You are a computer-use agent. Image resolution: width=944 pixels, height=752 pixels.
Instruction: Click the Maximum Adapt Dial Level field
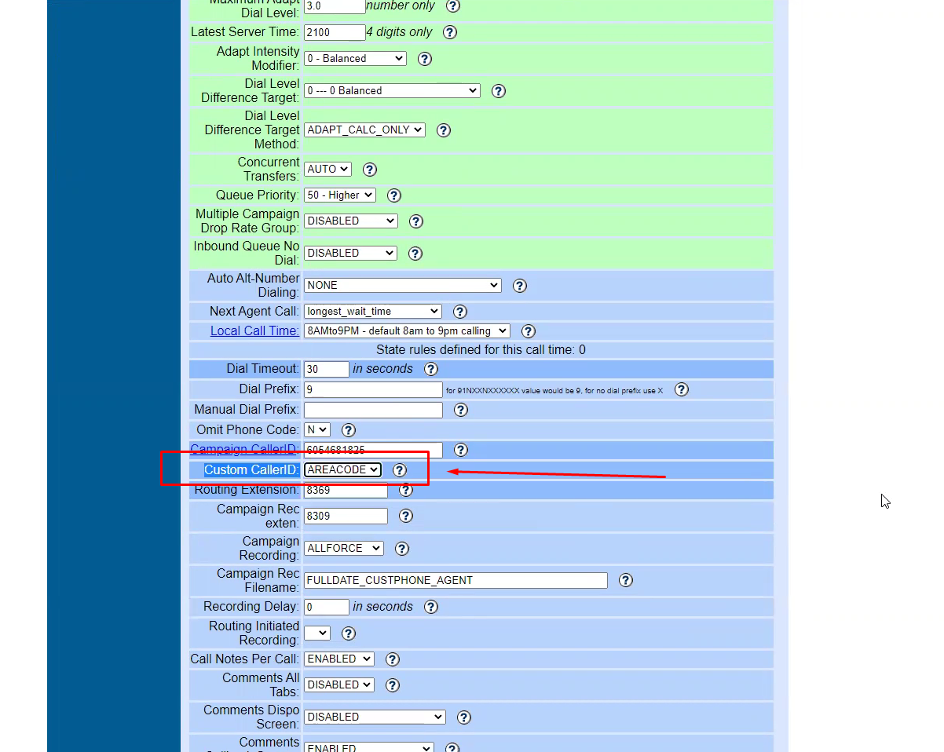[335, 6]
